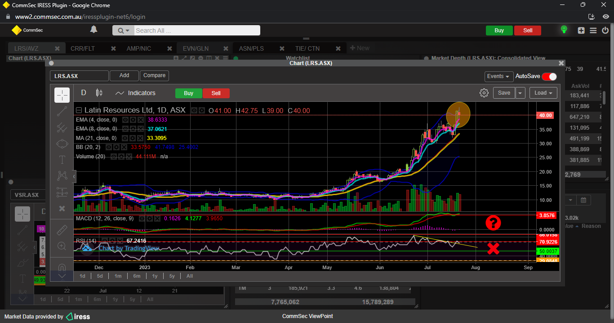Image resolution: width=614 pixels, height=323 pixels.
Task: Toggle visibility of the MACD indicator
Action: tap(141, 218)
